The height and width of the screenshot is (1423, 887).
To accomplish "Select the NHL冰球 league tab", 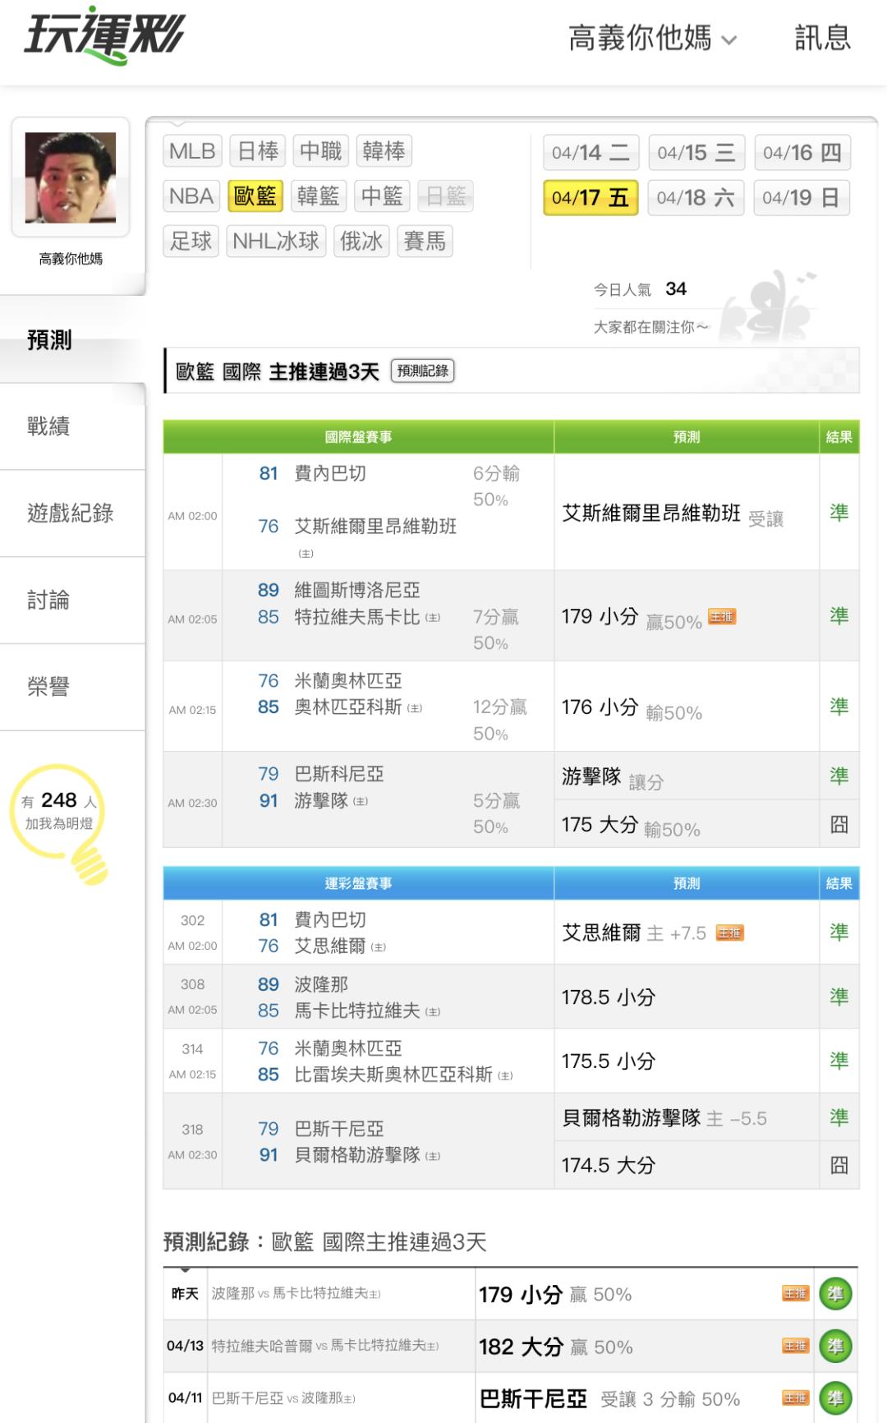I will pos(275,242).
